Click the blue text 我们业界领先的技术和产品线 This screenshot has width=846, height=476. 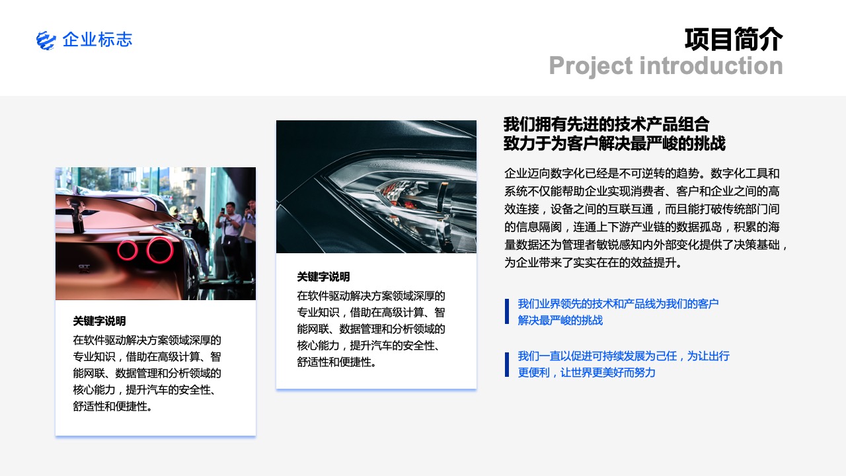click(x=618, y=312)
